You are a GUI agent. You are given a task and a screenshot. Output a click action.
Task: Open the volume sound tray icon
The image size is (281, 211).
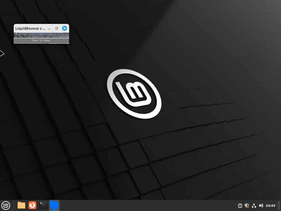(261, 206)
